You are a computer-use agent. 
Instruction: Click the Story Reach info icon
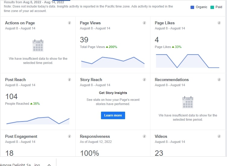tap(144, 80)
